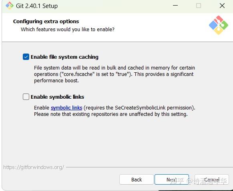Close the Git 2.40.1 Setup window
Image resolution: width=233 pixels, height=191 pixels.
coord(222,6)
